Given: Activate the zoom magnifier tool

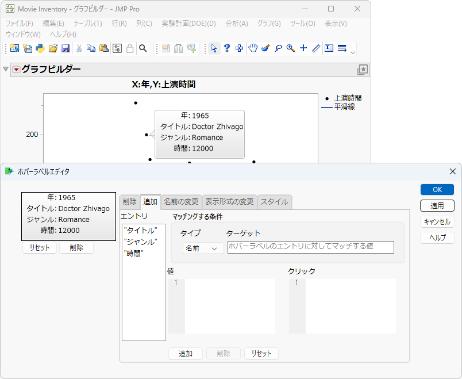Looking at the screenshot, I should click(x=291, y=48).
